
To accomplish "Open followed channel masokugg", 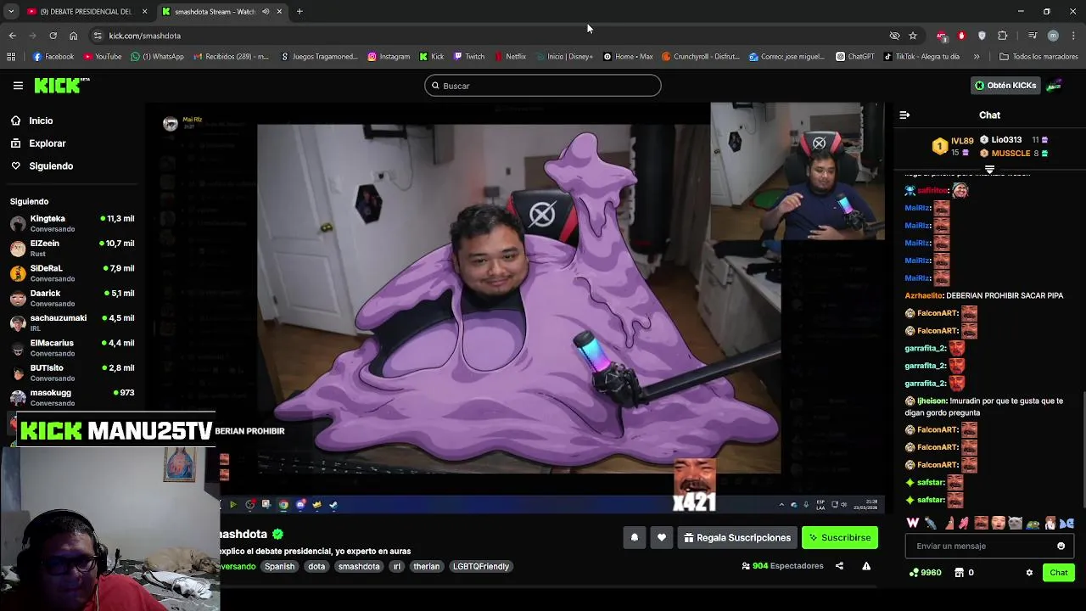I will (x=72, y=397).
